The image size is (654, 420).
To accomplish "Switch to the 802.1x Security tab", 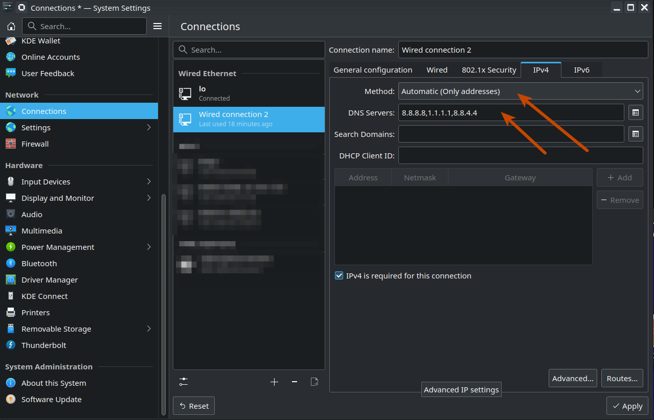I will pyautogui.click(x=489, y=70).
